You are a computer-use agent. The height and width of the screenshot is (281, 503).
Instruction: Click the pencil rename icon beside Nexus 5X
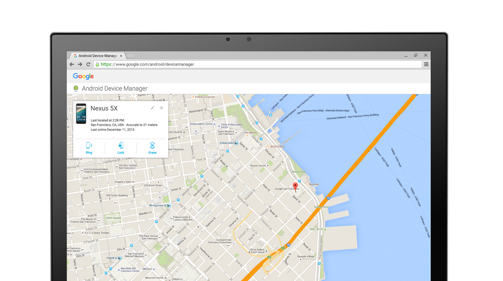pyautogui.click(x=152, y=108)
